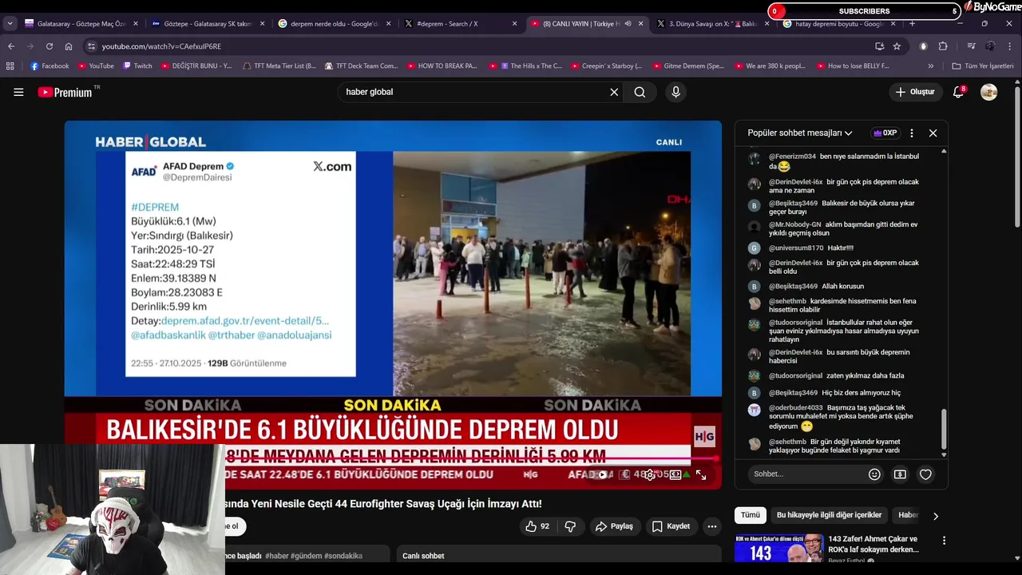Open Chrome extensions puzzle menu

pyautogui.click(x=943, y=46)
